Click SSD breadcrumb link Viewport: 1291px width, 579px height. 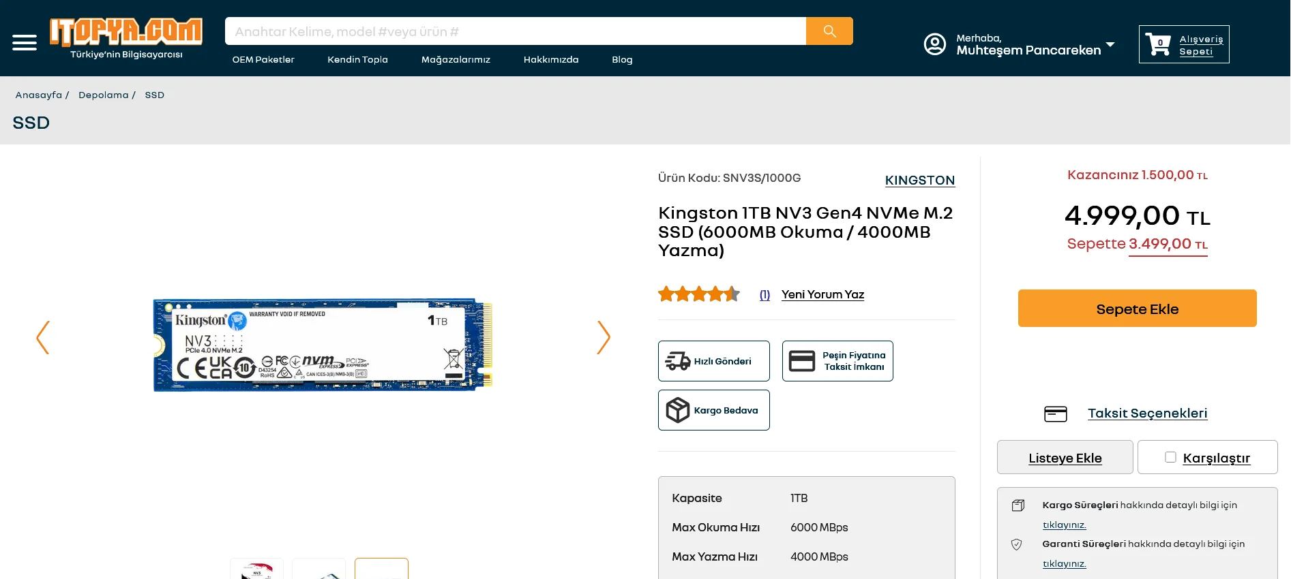[155, 95]
